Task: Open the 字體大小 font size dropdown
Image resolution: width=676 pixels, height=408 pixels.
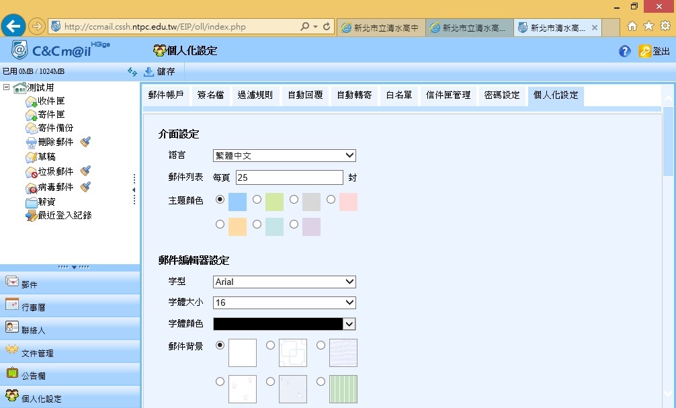Action: [284, 303]
